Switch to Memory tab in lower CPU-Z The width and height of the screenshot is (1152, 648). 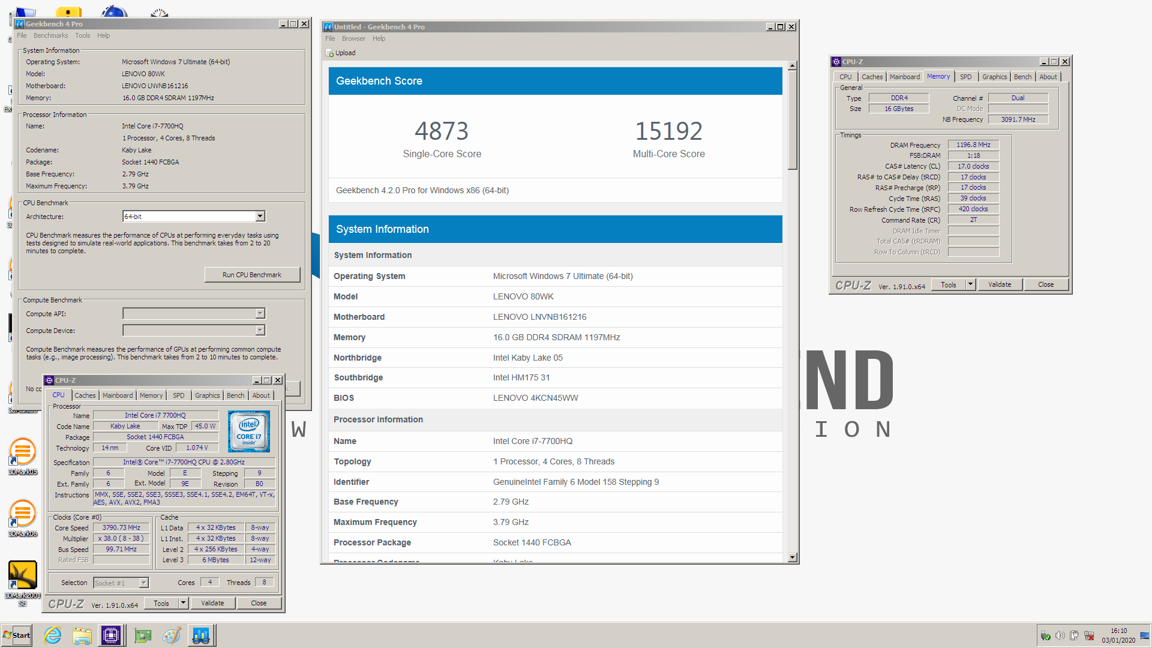click(x=151, y=395)
